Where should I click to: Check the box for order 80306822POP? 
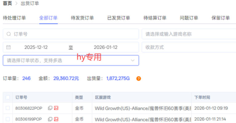tap(8, 108)
